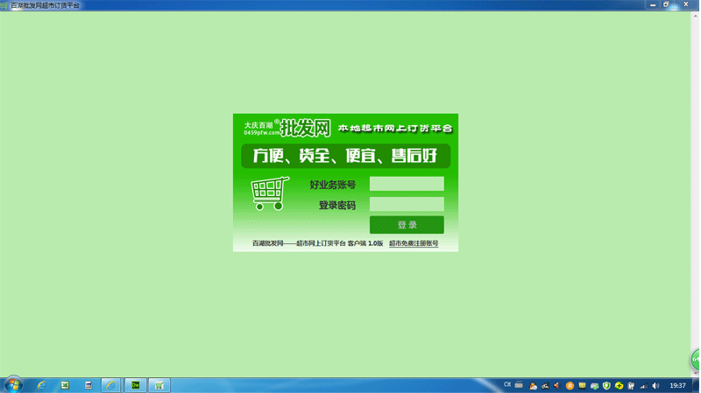Switch to Dreamweaver in the taskbar
Image resolution: width=701 pixels, height=393 pixels.
click(x=135, y=385)
